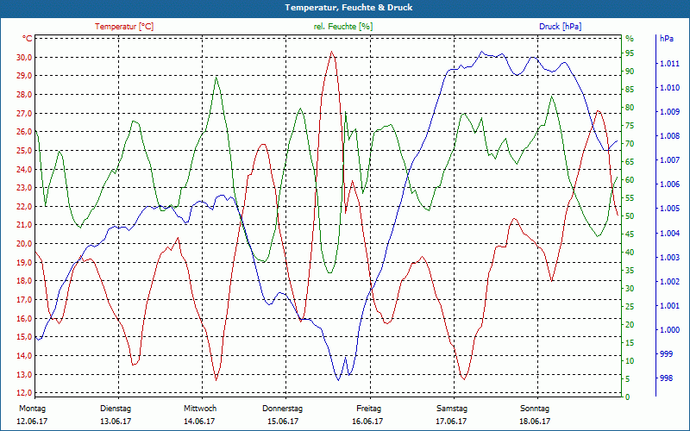The width and height of the screenshot is (690, 431).
Task: Click the date label '13.06.17'
Action: [x=116, y=422]
